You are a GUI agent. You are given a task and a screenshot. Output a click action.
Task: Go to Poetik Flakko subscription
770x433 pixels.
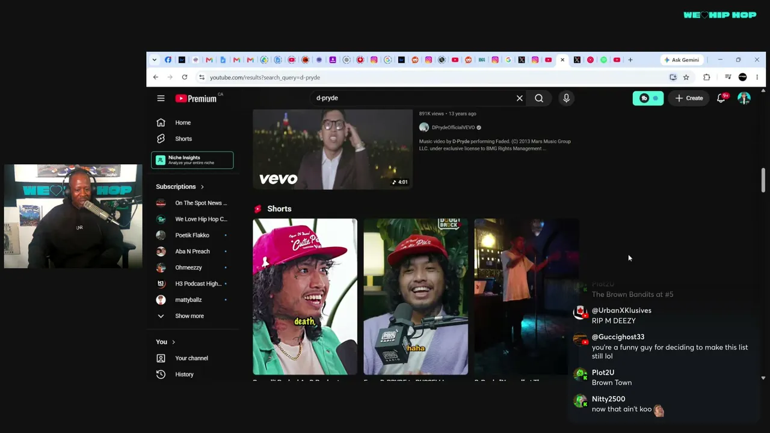192,235
